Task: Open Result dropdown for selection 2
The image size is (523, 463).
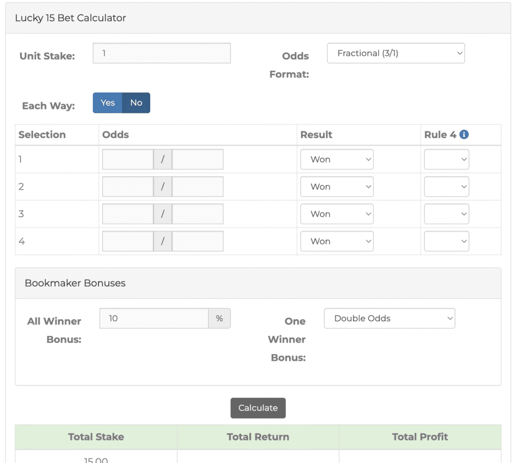Action: click(x=337, y=187)
